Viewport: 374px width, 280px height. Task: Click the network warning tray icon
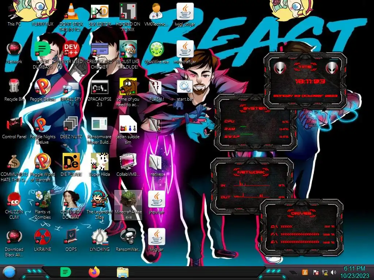point(325,272)
